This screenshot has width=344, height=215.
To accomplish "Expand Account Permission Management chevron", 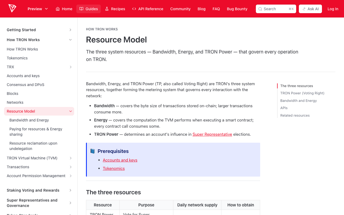I will pyautogui.click(x=71, y=176).
